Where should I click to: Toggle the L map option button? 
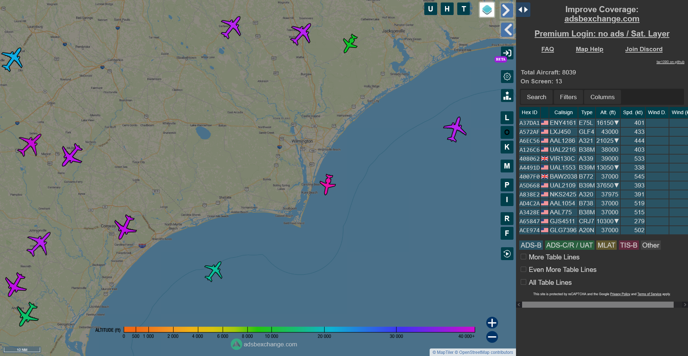(x=507, y=118)
